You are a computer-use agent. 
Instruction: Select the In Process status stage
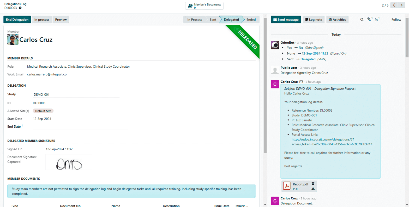tap(195, 20)
